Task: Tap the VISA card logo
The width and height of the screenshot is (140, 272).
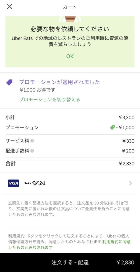Action: 13,183
